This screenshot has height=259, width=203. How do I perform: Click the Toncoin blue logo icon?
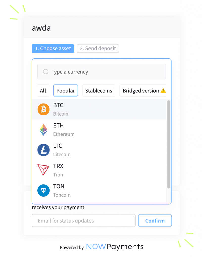(43, 190)
